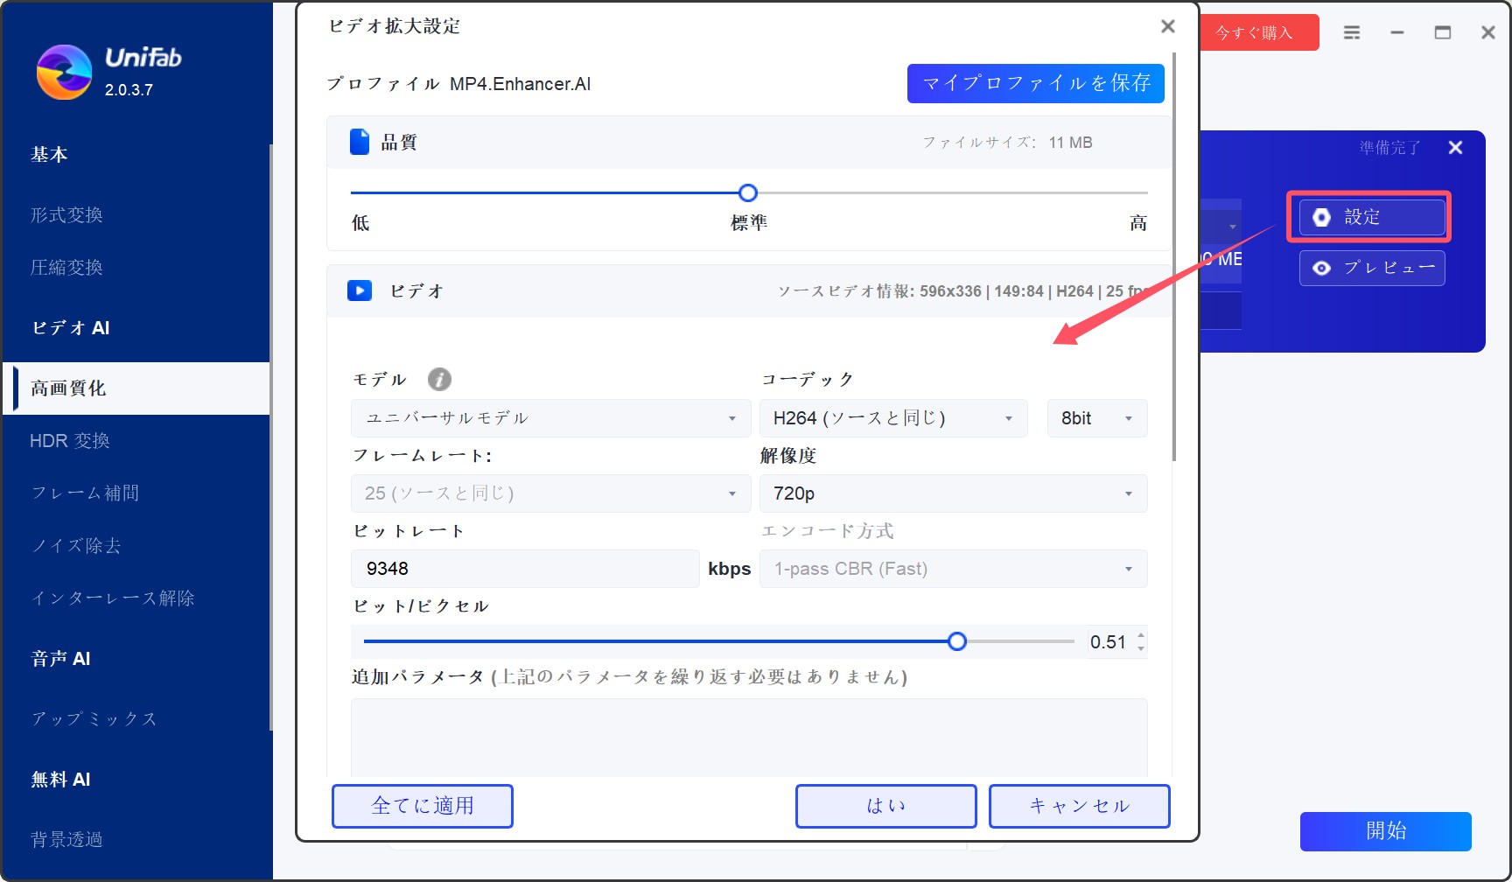Open the hamburger menu icon in title bar
The width and height of the screenshot is (1512, 882).
[1352, 32]
